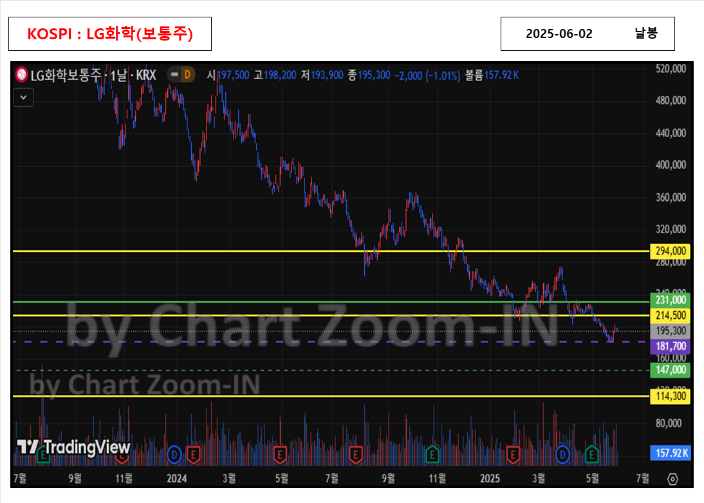Click the LG화학 round logo icon

tap(21, 75)
